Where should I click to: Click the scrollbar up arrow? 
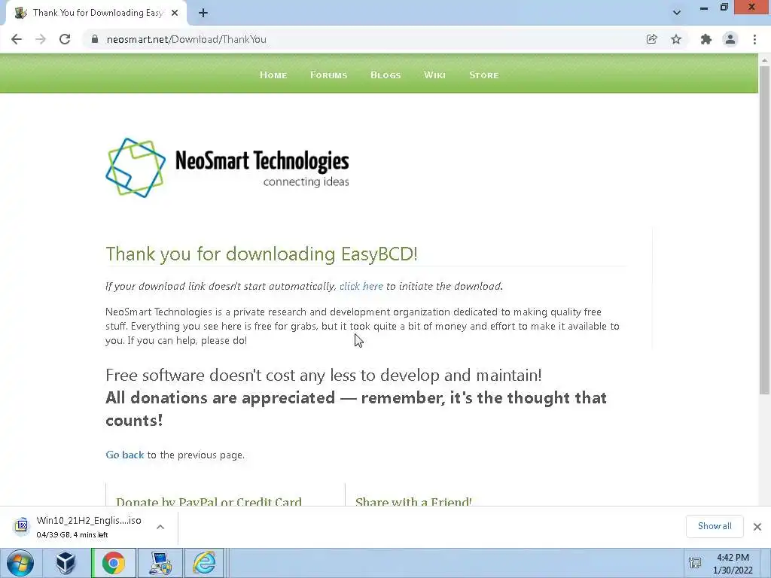click(764, 59)
